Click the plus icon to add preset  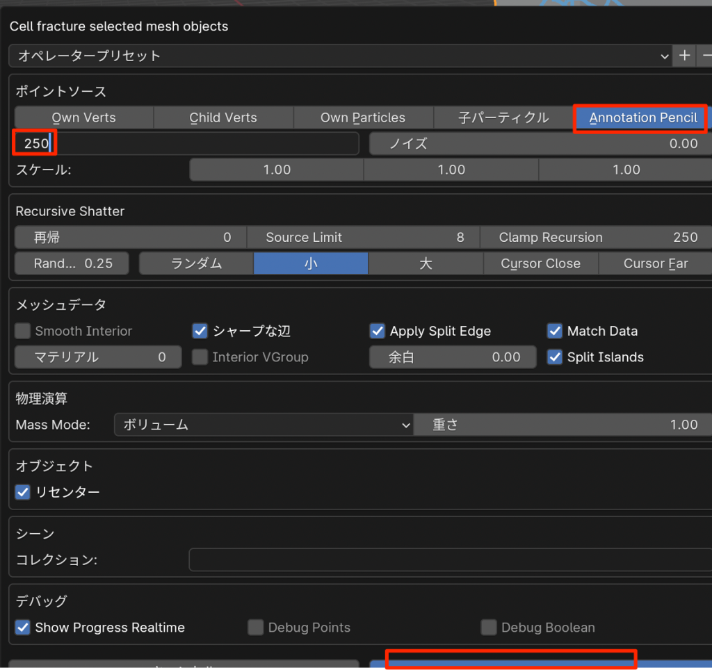tap(684, 56)
